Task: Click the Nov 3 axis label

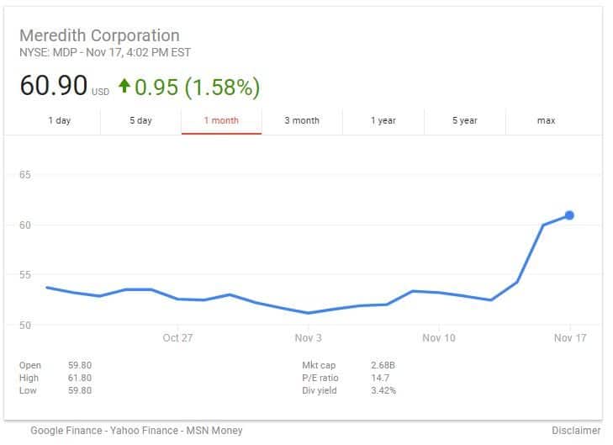Action: [x=308, y=338]
